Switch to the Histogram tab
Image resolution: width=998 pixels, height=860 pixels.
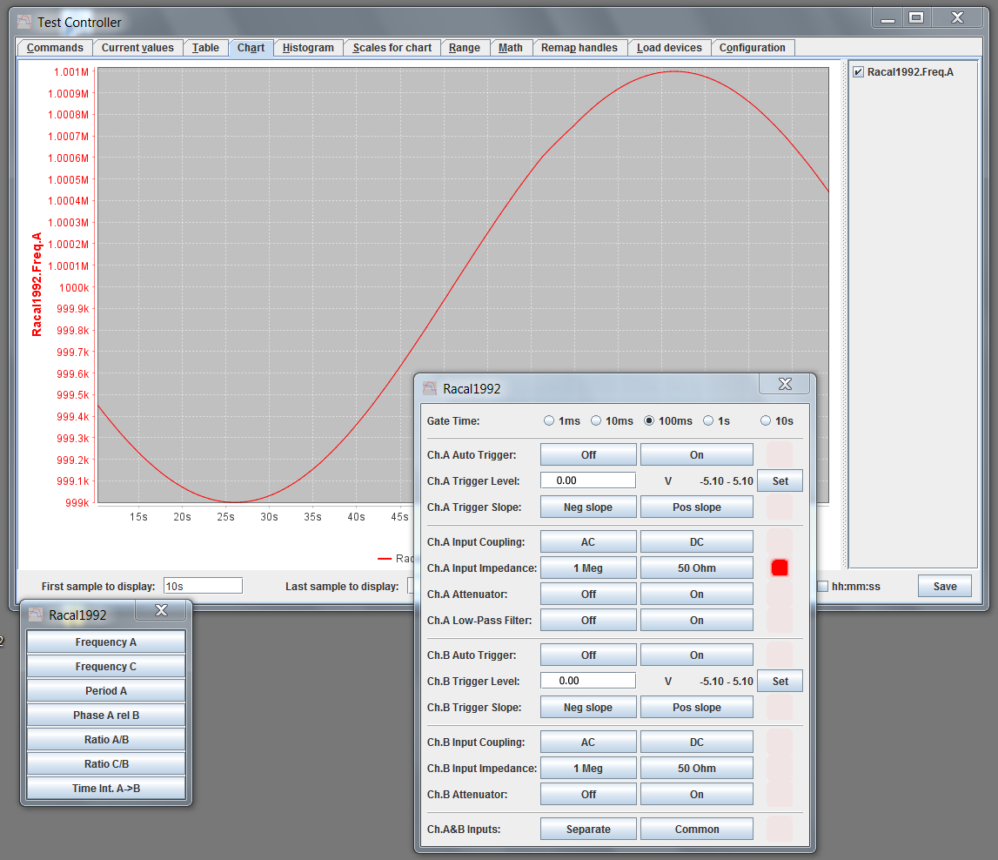pos(308,48)
